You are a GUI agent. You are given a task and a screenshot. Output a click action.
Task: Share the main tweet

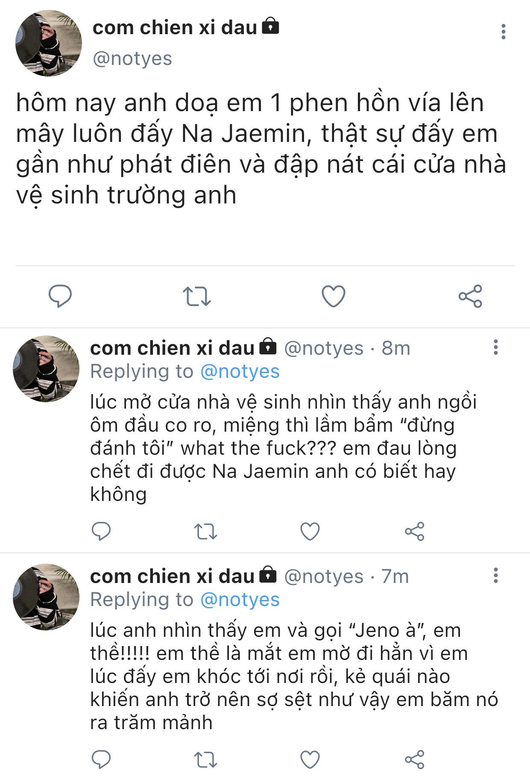(470, 296)
